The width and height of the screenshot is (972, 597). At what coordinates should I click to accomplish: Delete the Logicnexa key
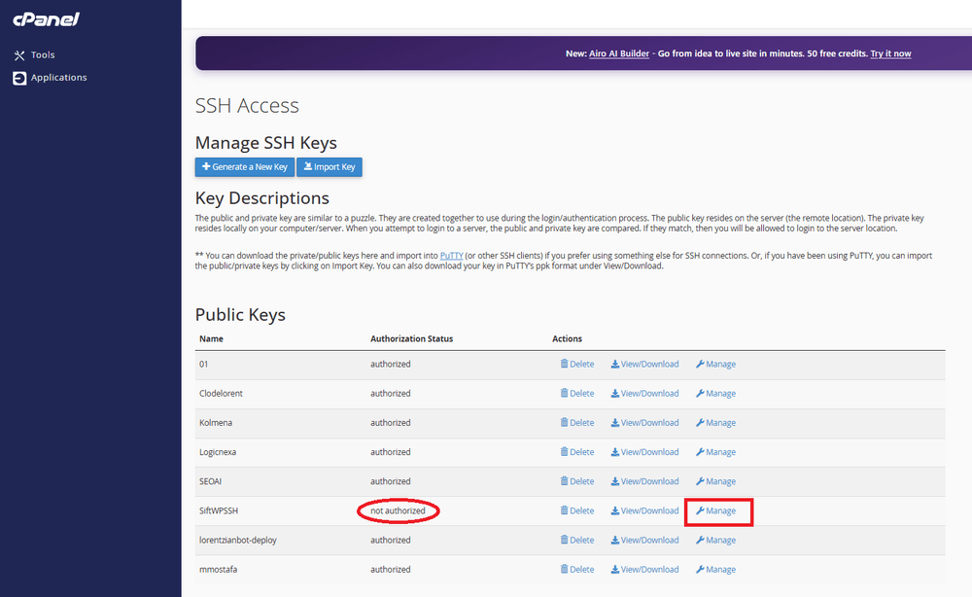click(577, 452)
